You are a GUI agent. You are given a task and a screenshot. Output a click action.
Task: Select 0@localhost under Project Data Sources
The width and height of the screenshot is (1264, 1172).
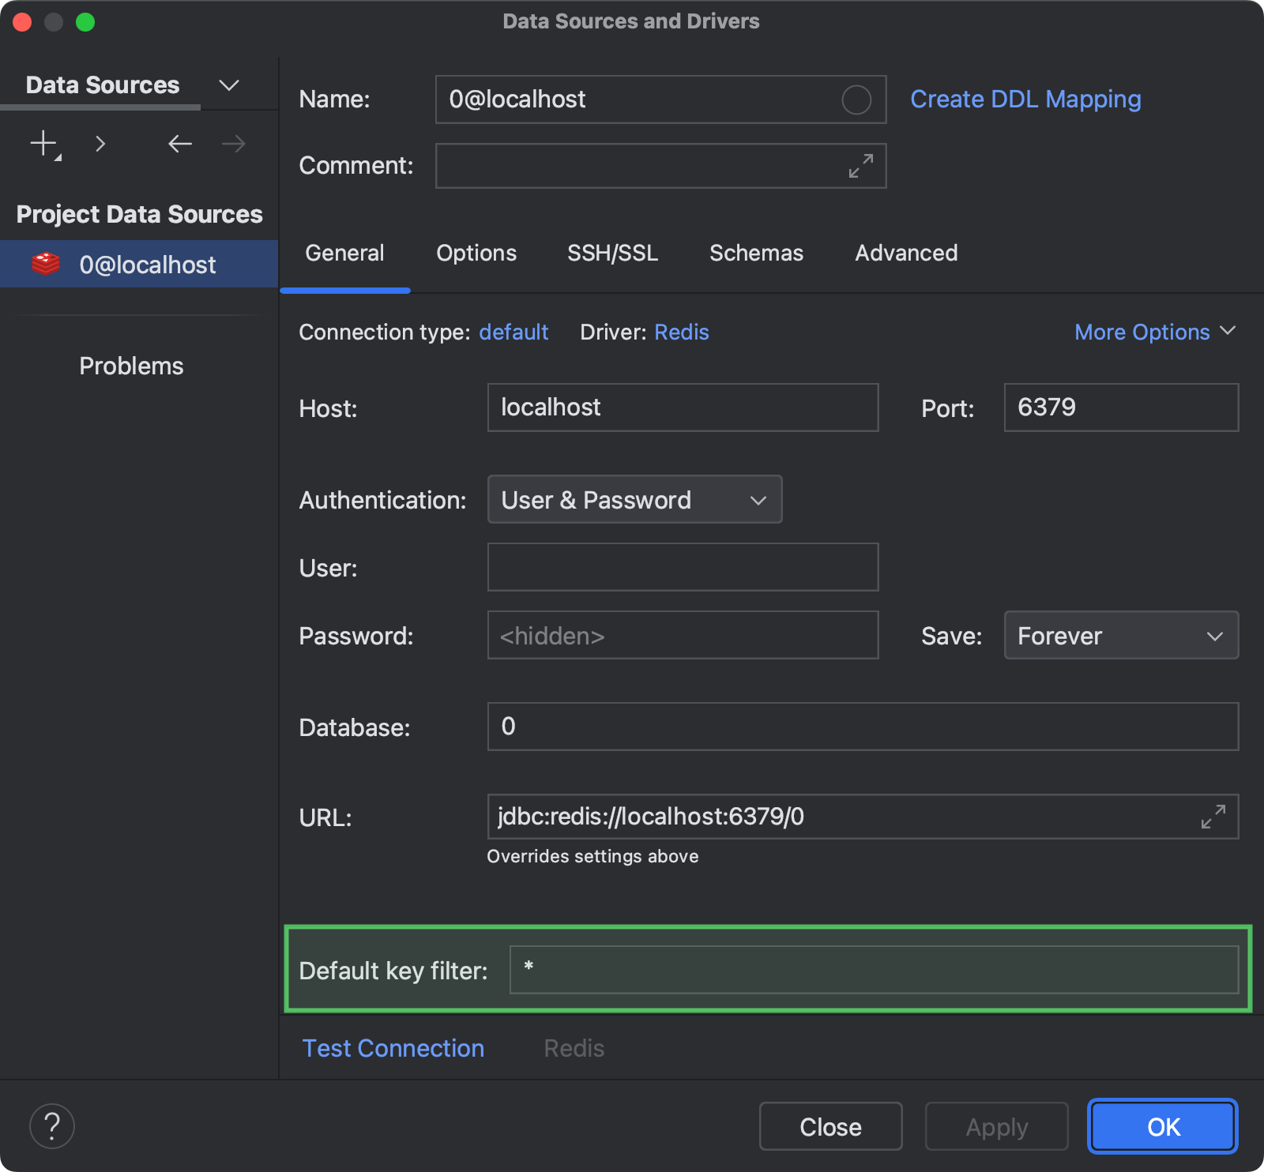coord(148,264)
